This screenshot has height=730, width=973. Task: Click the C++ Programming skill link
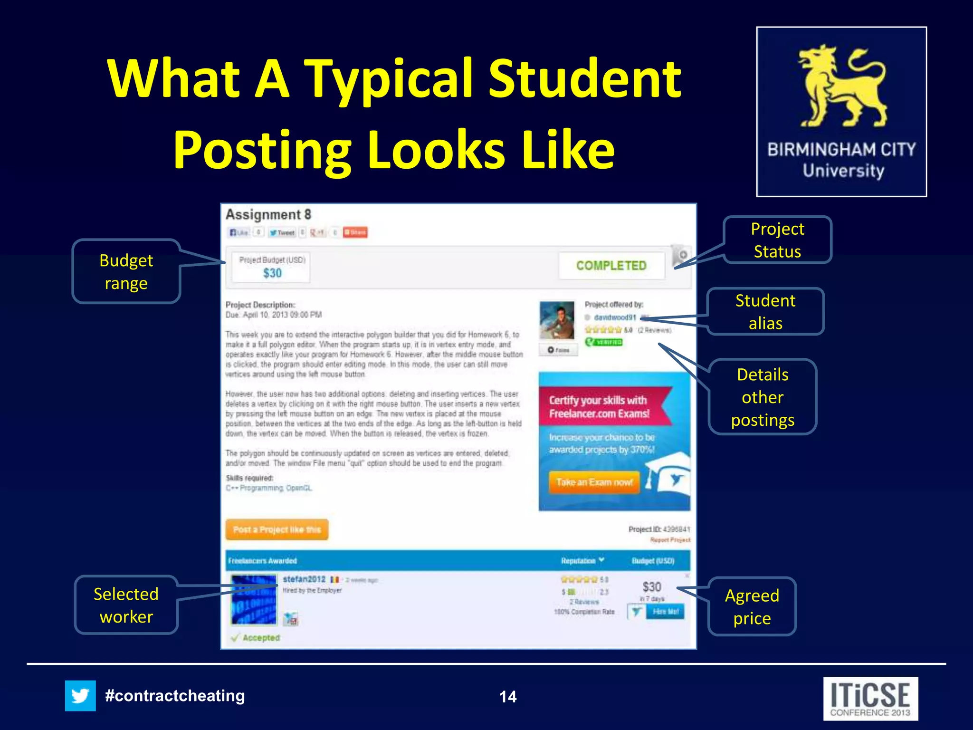(255, 488)
